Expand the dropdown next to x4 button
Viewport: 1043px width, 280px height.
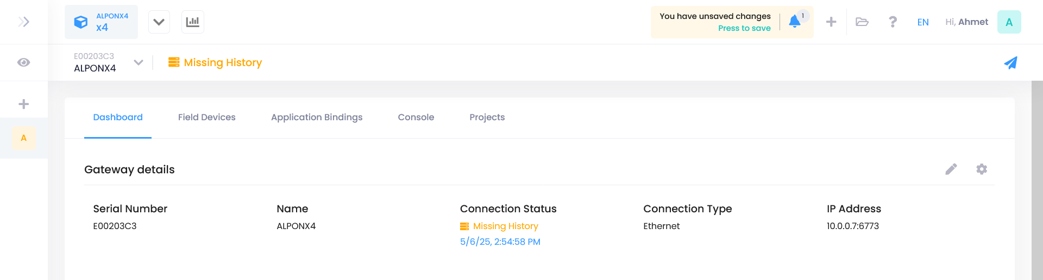pos(159,22)
